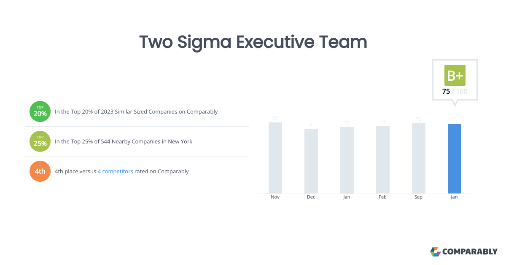506x265 pixels.
Task: Click the Nov axis label
Action: click(x=275, y=197)
